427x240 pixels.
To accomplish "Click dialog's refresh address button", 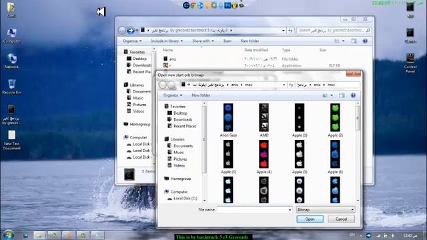I will [291, 85].
